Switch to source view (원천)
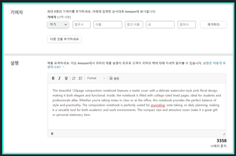Screen dimensions: 236x156 pyautogui.click(x=114, y=78)
